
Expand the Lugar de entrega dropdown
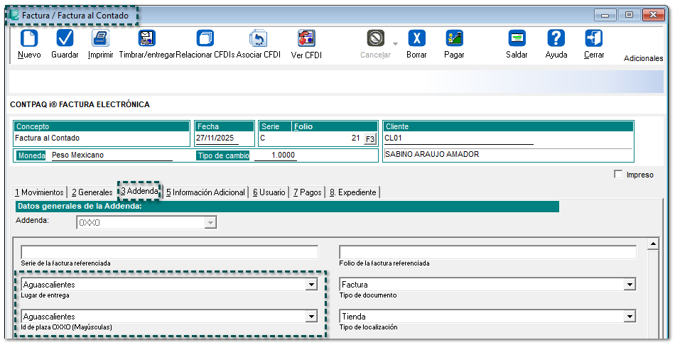(x=312, y=285)
